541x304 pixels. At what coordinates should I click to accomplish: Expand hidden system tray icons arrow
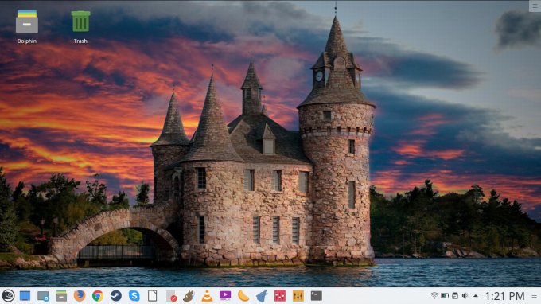point(476,296)
